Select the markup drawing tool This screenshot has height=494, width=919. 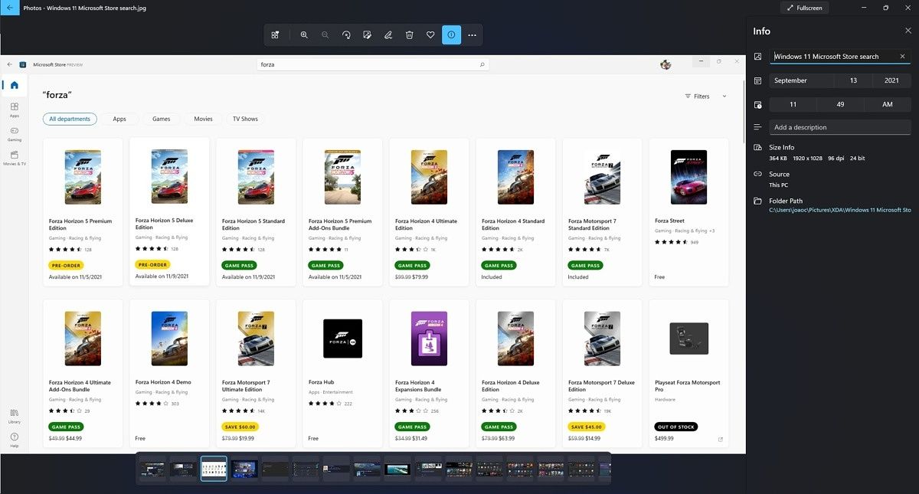[388, 34]
